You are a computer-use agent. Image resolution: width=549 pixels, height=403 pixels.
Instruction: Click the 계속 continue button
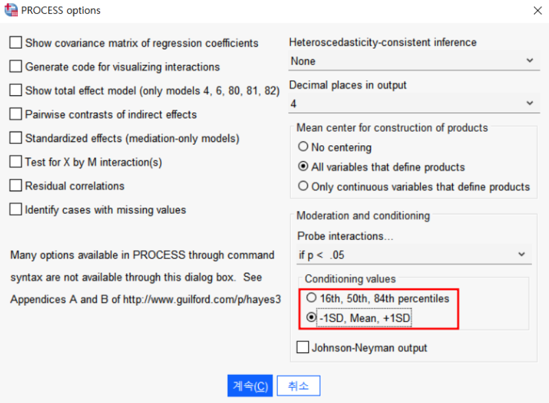pyautogui.click(x=250, y=385)
